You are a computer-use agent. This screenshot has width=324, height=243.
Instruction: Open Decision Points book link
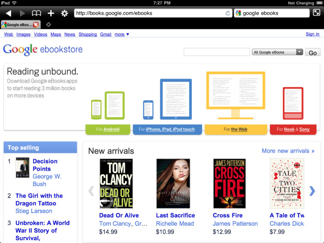(x=45, y=165)
